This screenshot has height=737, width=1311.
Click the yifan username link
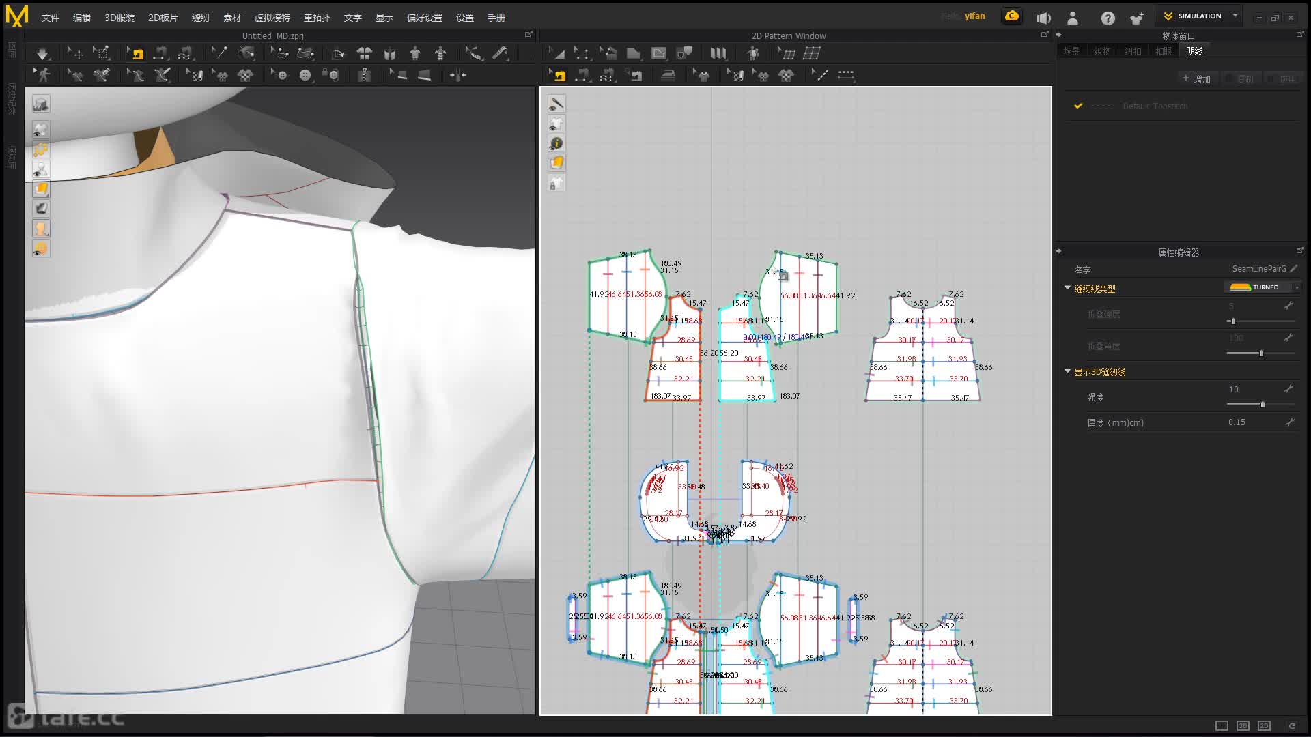click(974, 16)
